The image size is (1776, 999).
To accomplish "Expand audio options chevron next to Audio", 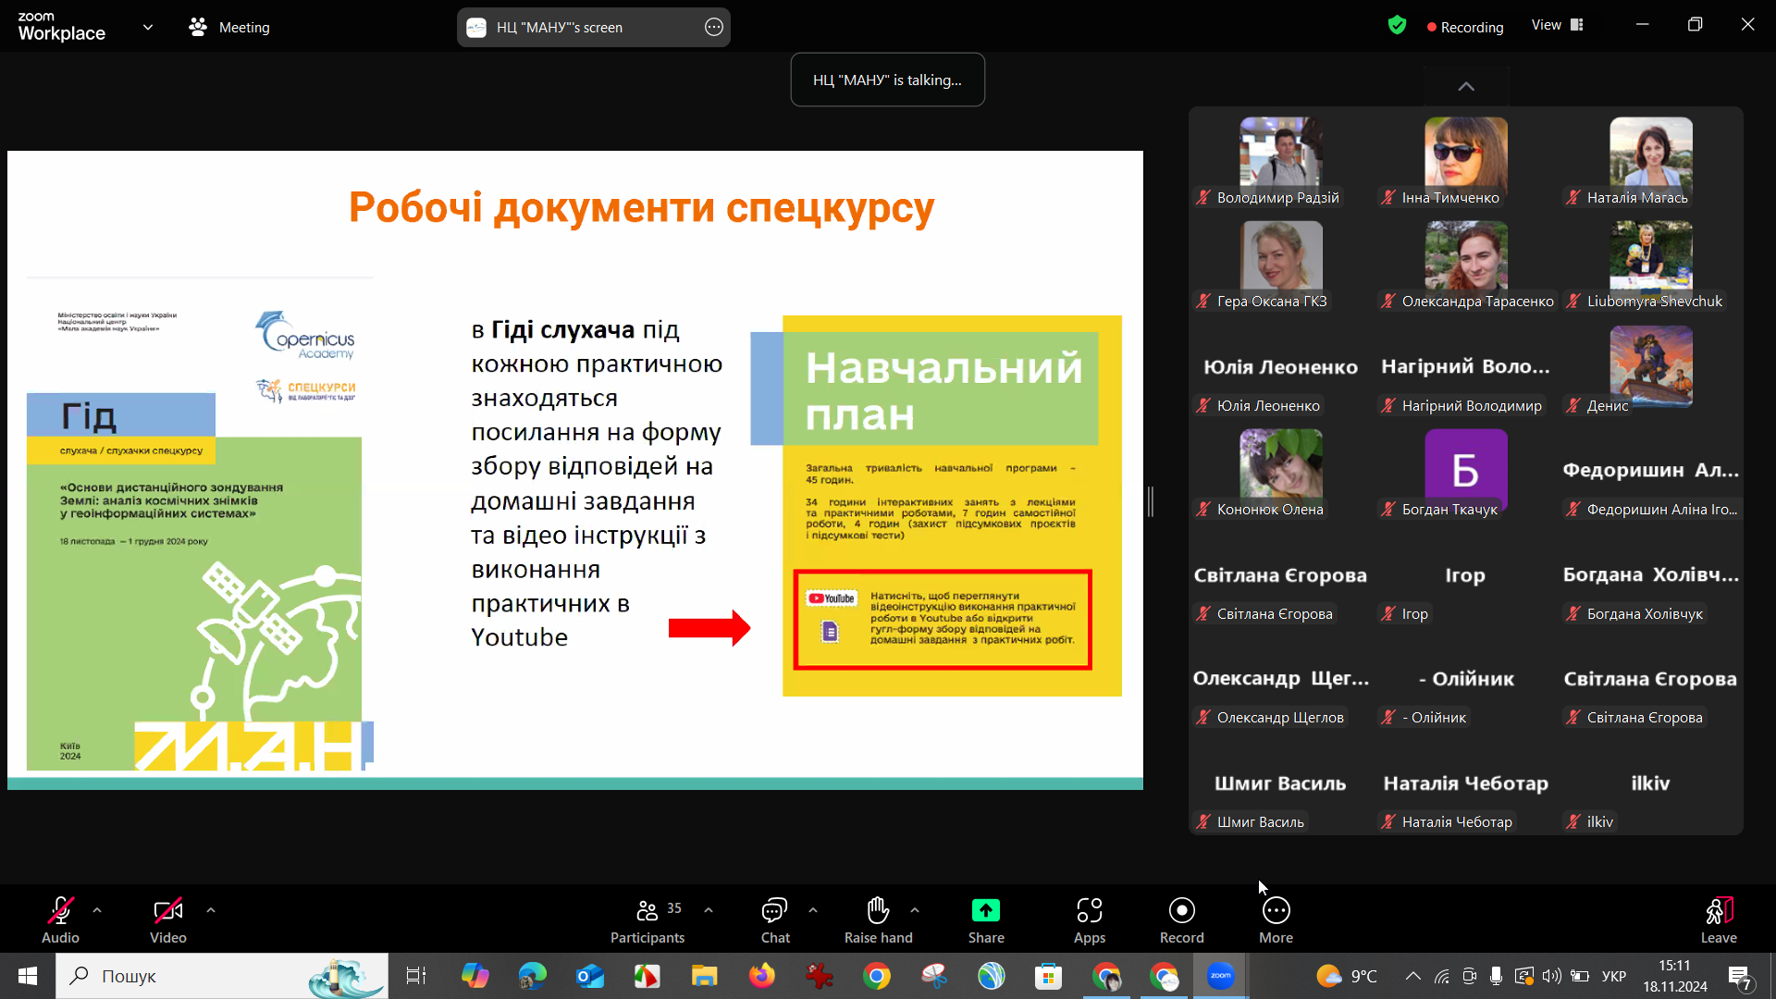I will click(x=97, y=910).
